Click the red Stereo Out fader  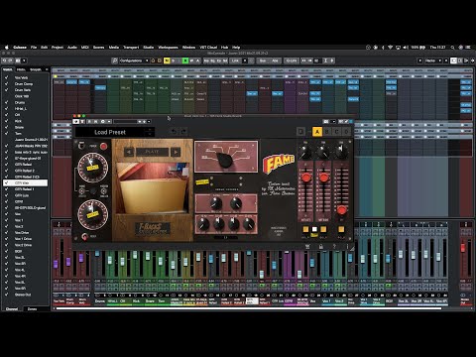tap(463, 248)
